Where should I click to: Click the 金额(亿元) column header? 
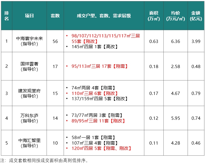pos(196,16)
